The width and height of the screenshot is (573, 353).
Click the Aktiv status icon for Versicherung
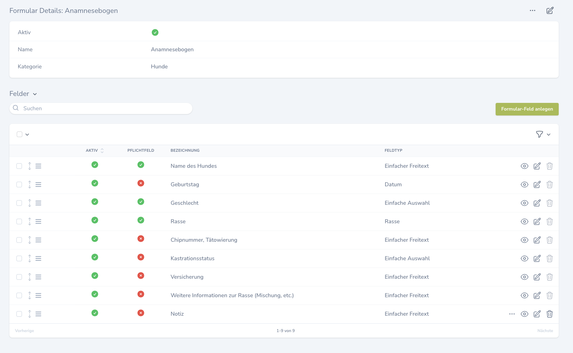(95, 276)
